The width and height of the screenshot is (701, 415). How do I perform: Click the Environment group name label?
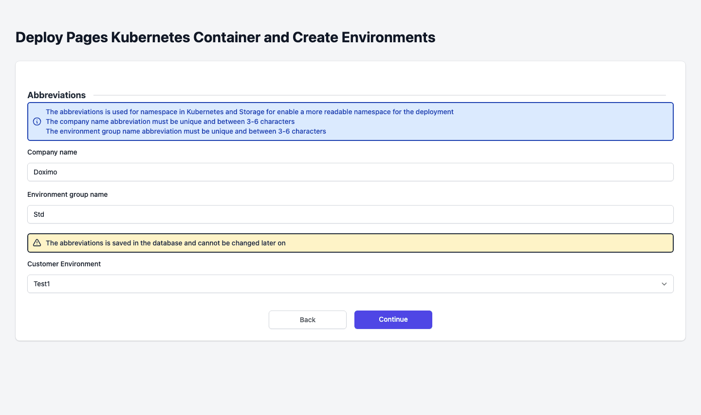coord(67,194)
